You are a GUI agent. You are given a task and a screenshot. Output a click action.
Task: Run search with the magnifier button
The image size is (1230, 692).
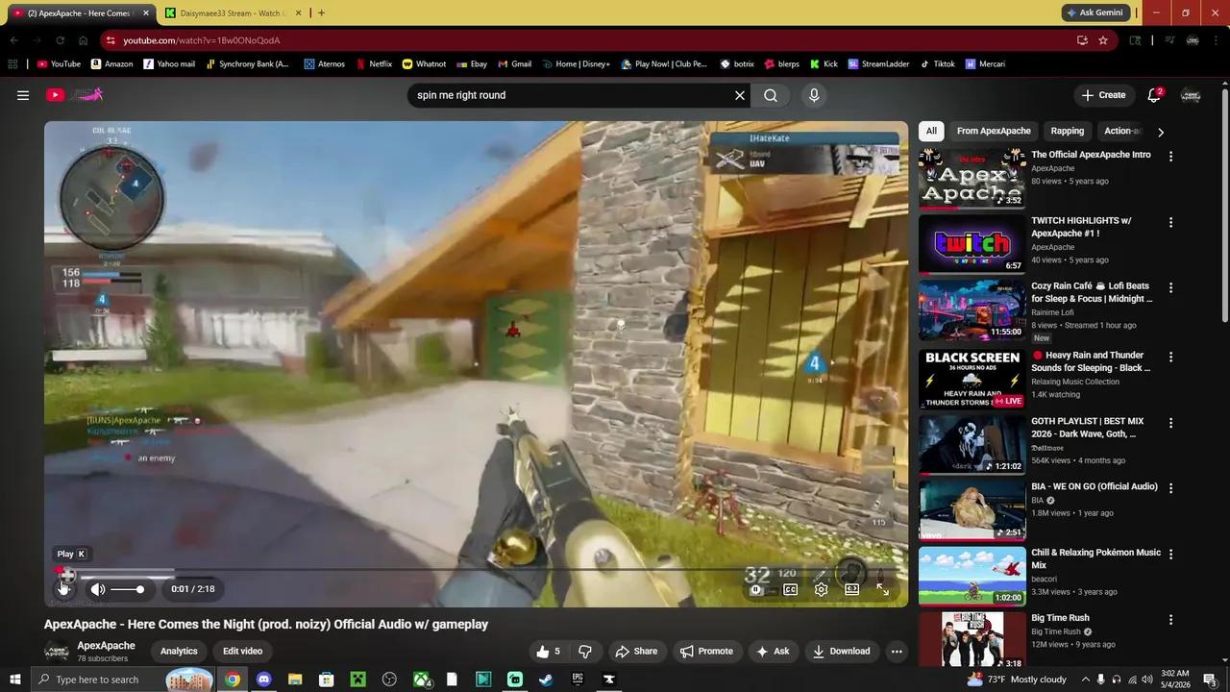[x=771, y=95]
